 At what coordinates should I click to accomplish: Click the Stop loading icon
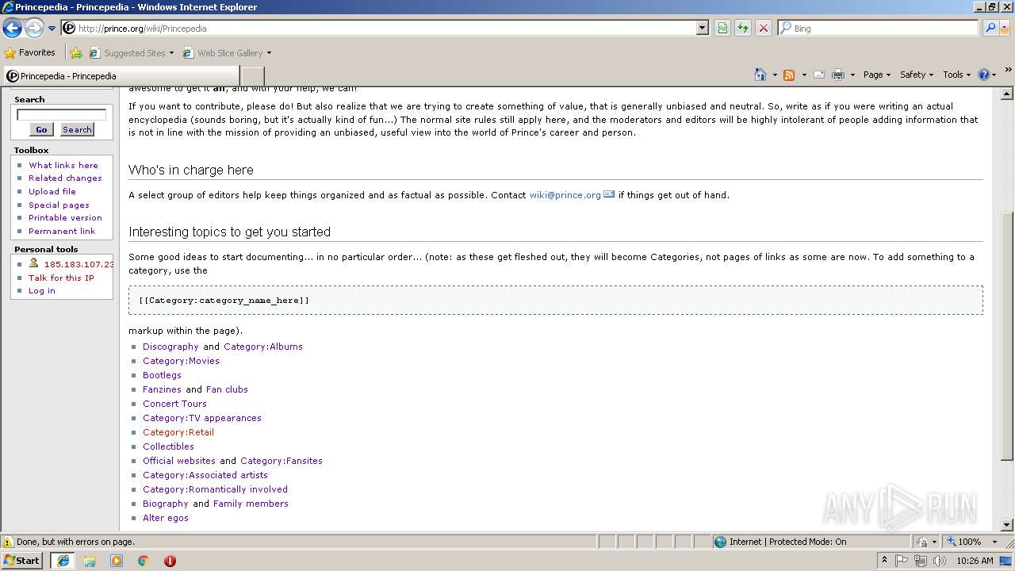[764, 29]
